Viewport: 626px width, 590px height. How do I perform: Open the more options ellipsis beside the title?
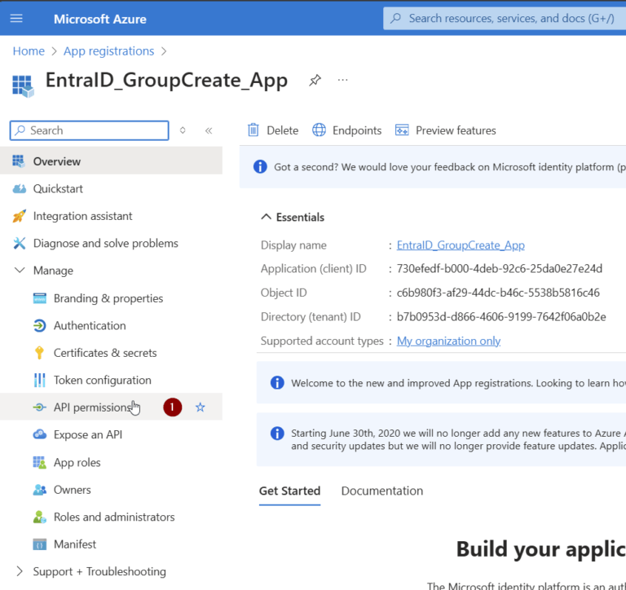(x=342, y=80)
